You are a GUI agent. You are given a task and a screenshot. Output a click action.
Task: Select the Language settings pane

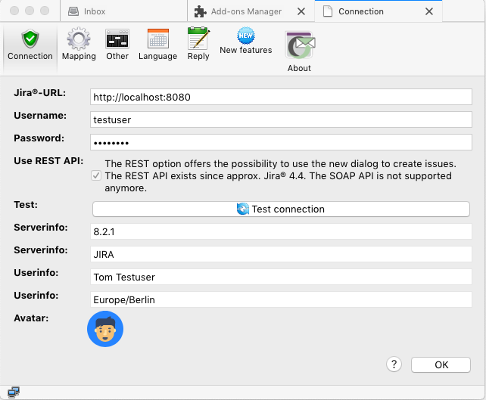[x=157, y=45]
